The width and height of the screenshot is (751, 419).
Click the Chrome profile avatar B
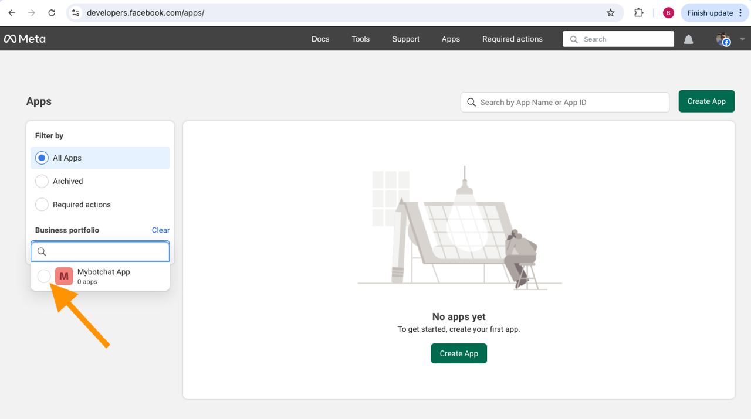click(x=668, y=13)
